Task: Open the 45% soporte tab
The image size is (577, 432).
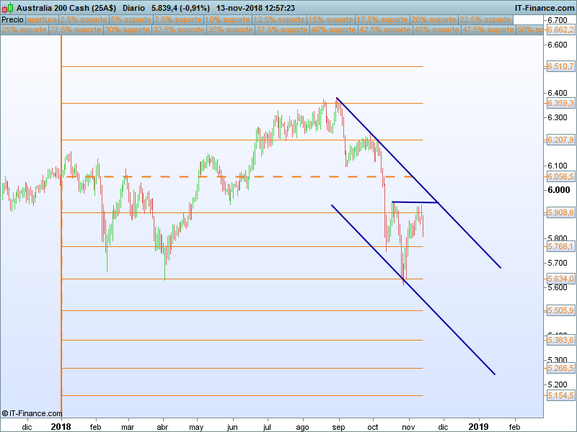Action: point(436,30)
